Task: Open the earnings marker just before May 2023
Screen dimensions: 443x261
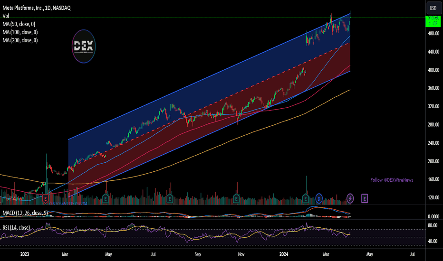Action: 106,199
